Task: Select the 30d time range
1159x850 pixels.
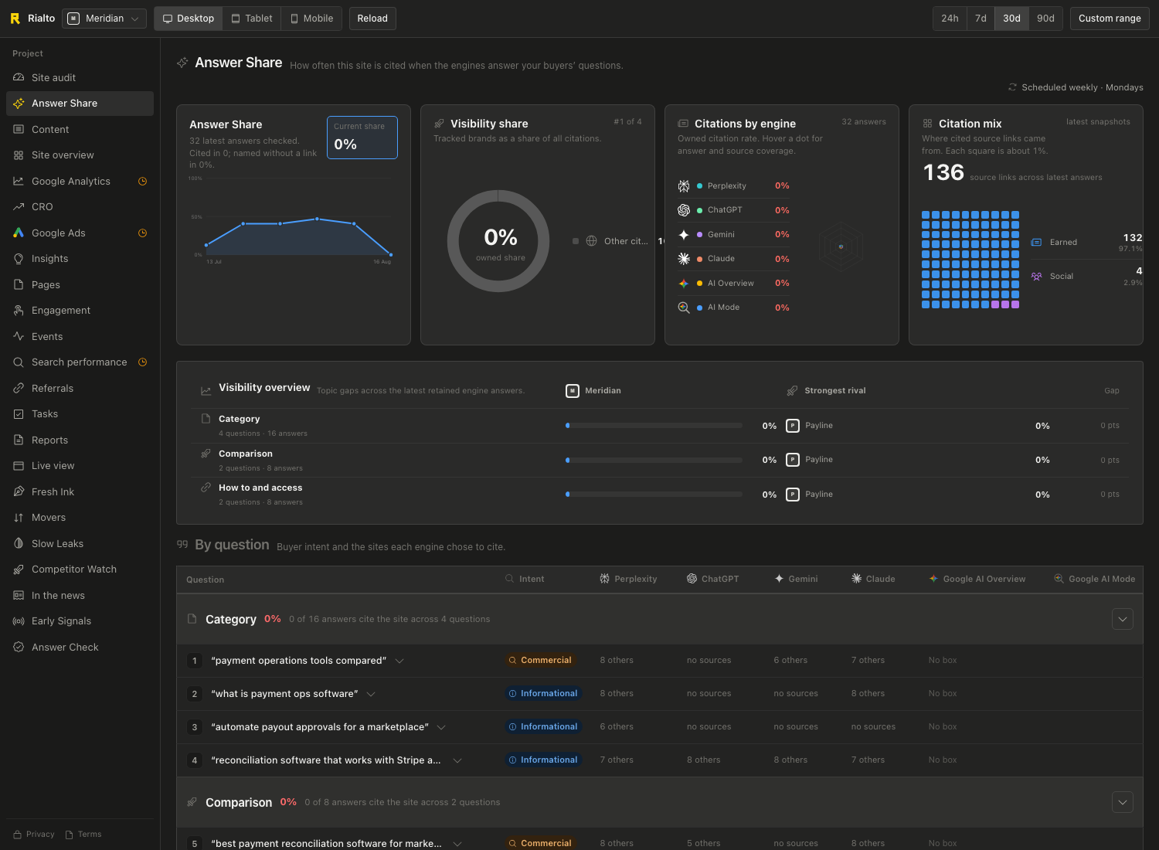Action: [x=1011, y=19]
